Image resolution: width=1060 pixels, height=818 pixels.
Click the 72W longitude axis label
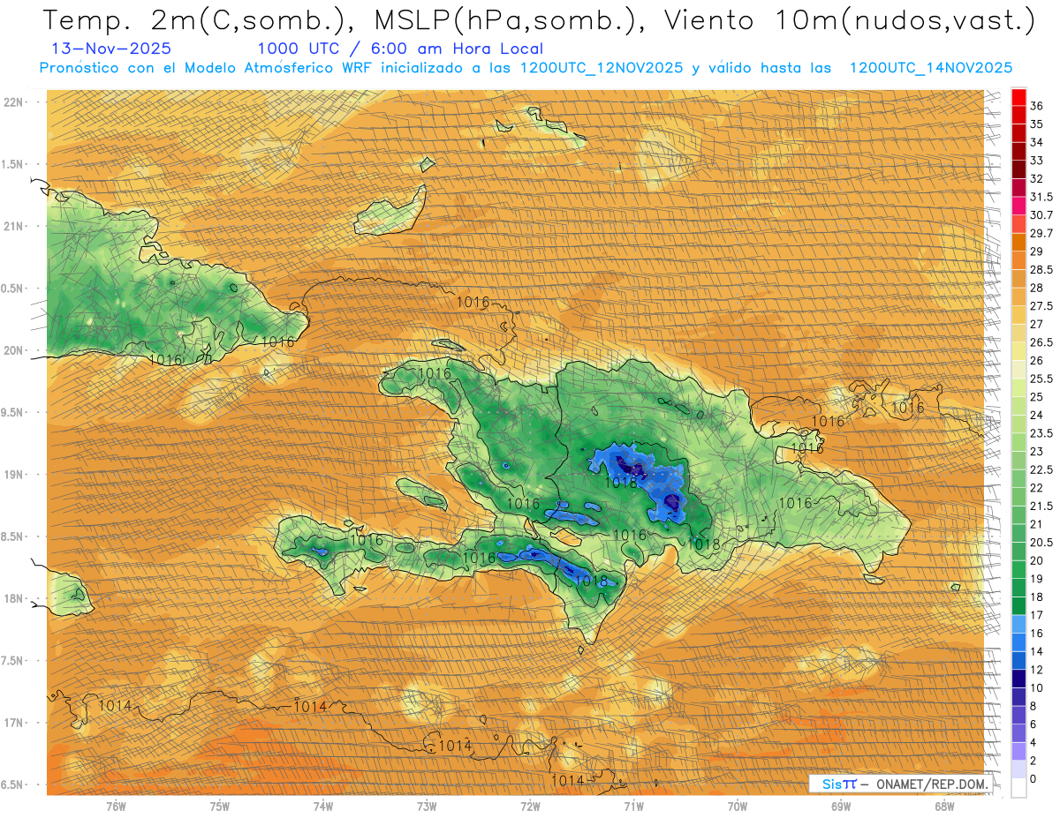[x=530, y=807]
